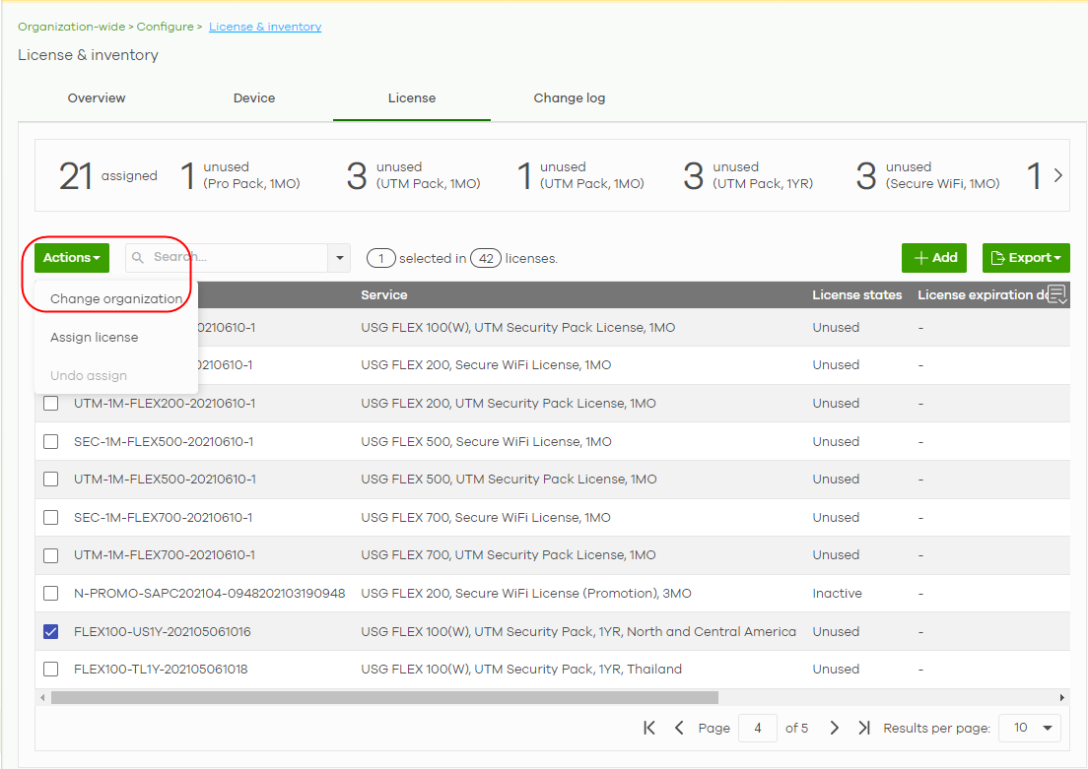Click the total licenses count badge showing 42

(486, 258)
